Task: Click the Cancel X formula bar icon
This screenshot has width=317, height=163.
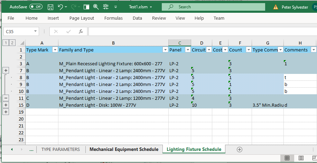Action: (56, 31)
